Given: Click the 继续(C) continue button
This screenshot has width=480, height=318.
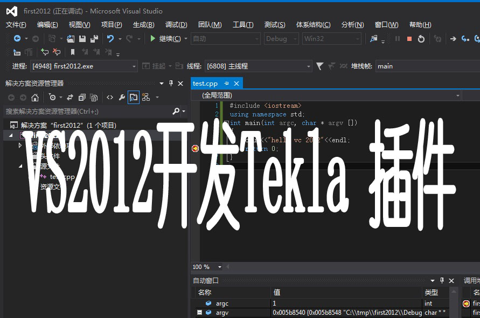Looking at the screenshot, I should (x=165, y=39).
